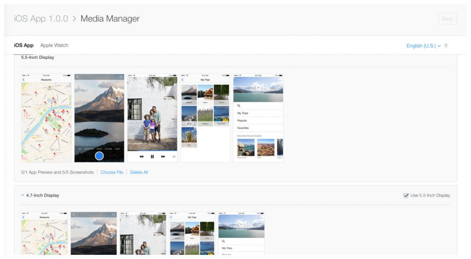Open the English (U.S.) language dropdown
The image size is (471, 259).
coord(424,46)
